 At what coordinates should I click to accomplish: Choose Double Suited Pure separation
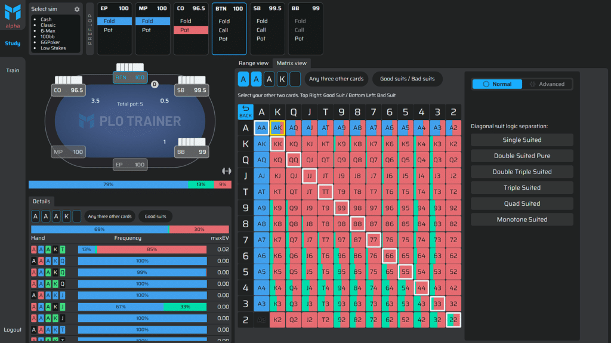[x=521, y=156]
